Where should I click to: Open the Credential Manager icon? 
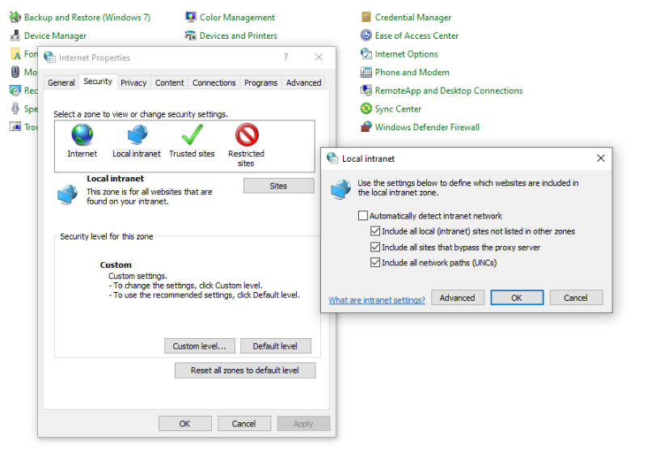pyautogui.click(x=366, y=17)
